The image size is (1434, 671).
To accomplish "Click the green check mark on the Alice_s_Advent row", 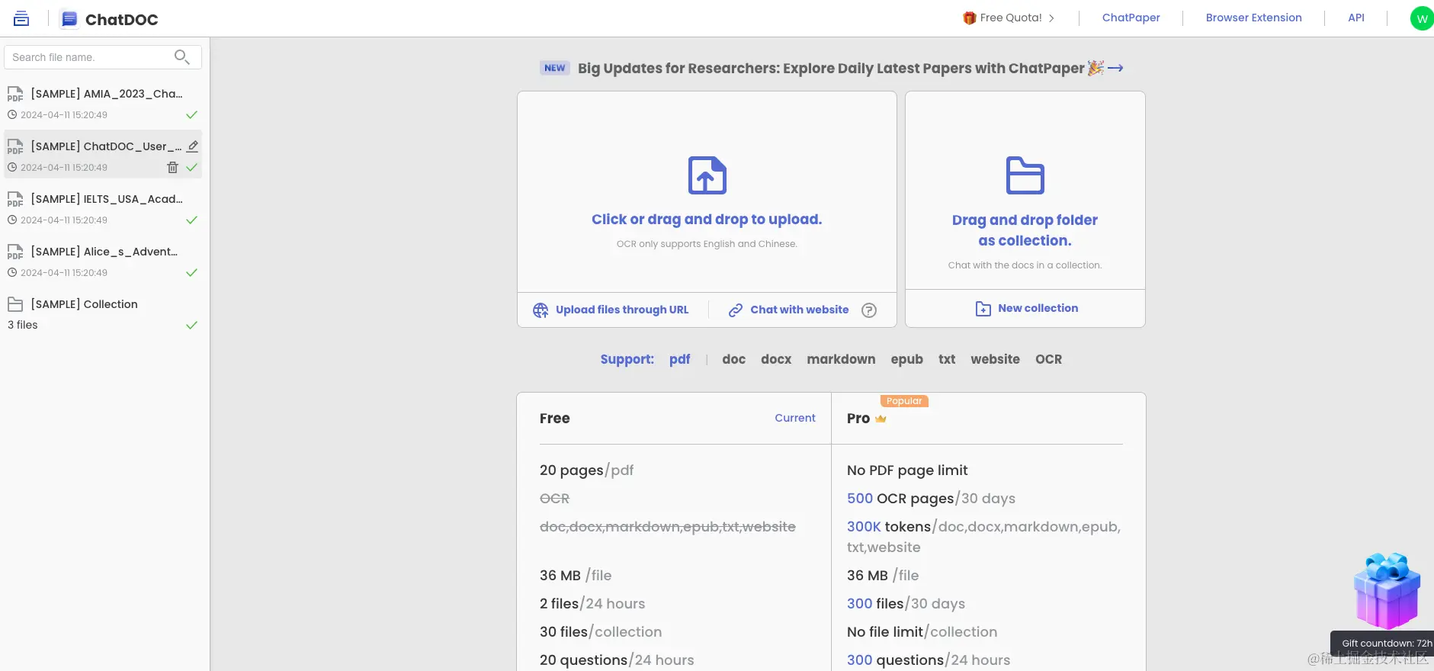I will click(x=192, y=273).
